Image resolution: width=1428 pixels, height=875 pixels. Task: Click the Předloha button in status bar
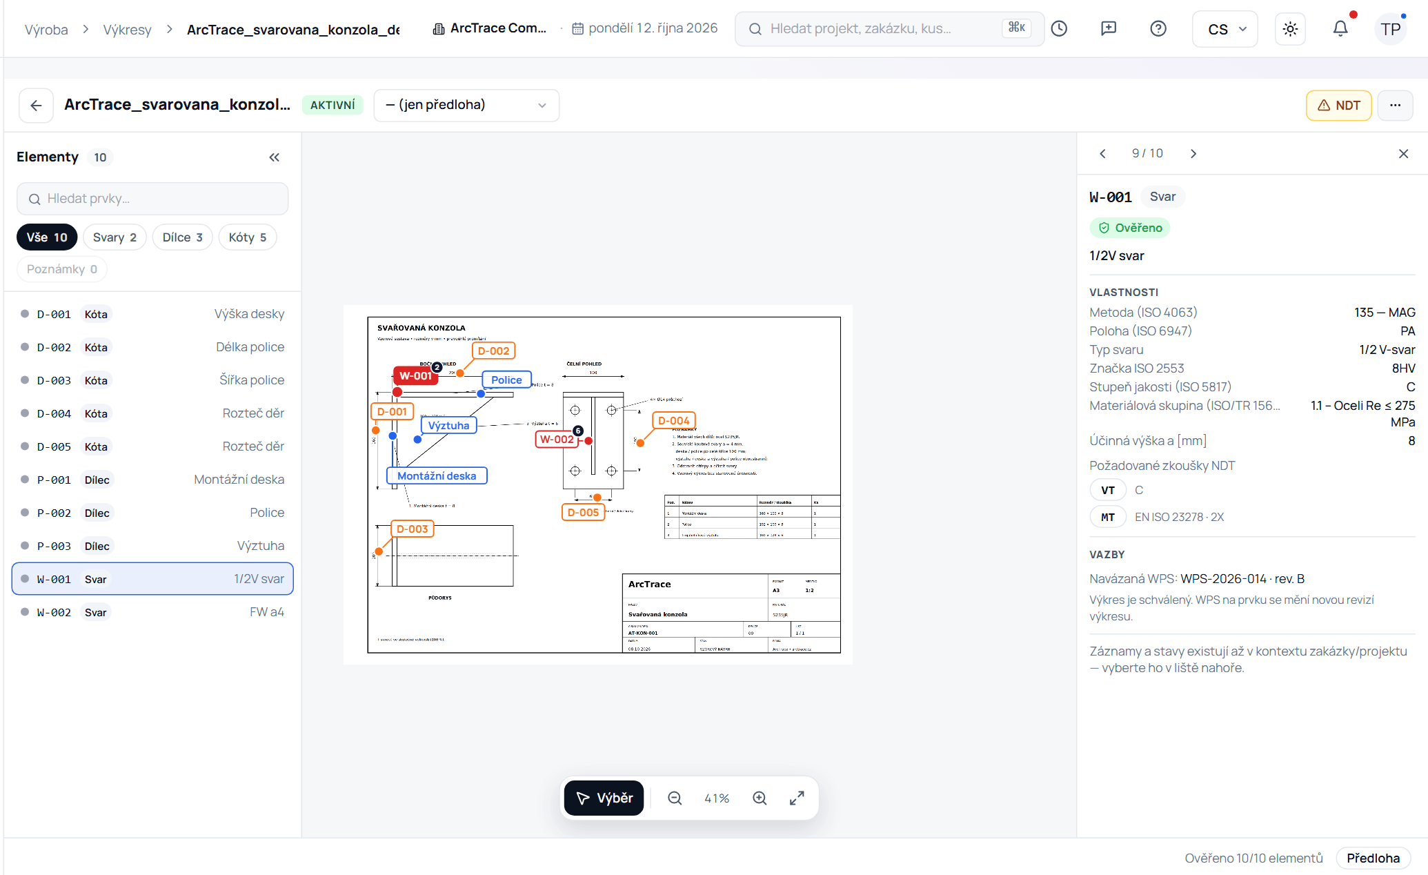tap(1373, 858)
